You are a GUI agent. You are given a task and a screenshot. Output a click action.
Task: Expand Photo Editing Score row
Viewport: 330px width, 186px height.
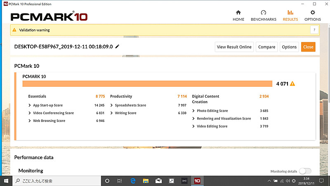193,111
